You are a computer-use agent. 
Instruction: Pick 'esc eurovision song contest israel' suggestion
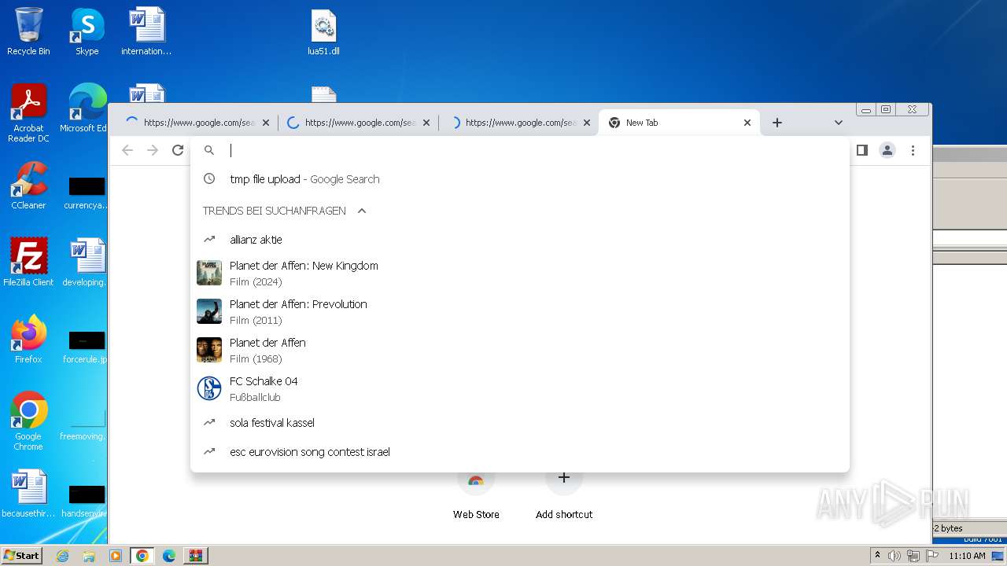pos(519,452)
